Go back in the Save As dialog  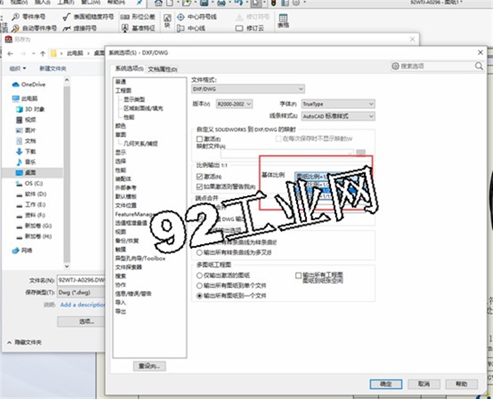[x=10, y=54]
